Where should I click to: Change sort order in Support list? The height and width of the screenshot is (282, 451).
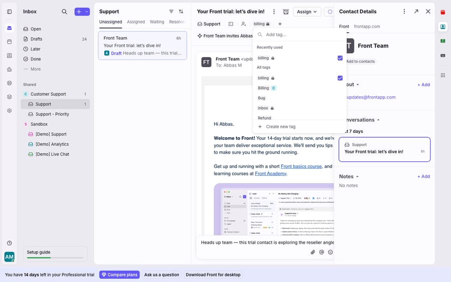coord(181,12)
